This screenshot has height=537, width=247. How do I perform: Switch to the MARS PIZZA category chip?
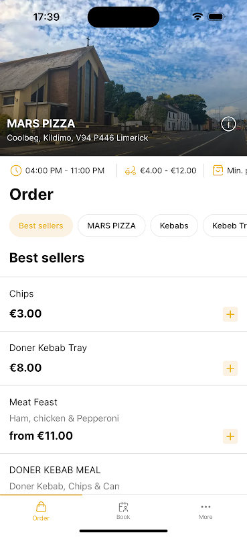(x=112, y=226)
